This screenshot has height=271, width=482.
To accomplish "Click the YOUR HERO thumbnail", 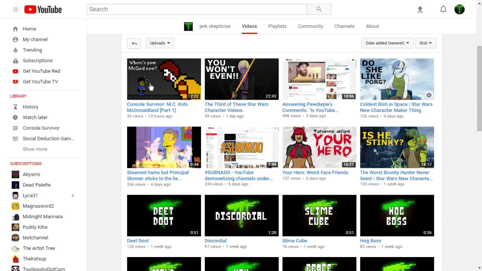I will coord(319,147).
